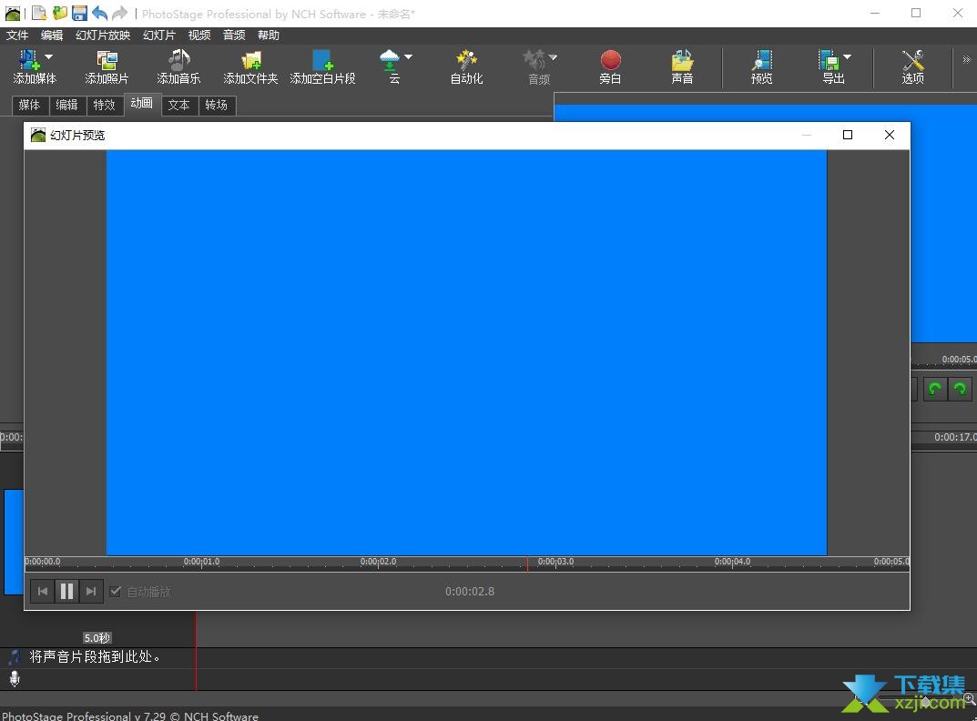Click the 音频 audio effects icon
Image resolution: width=977 pixels, height=721 pixels.
[534, 60]
